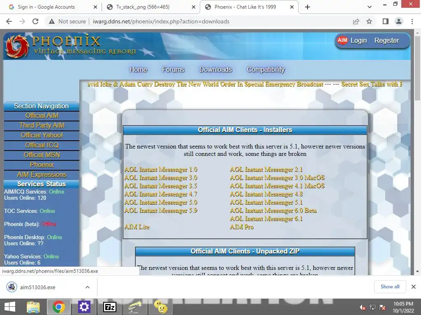This screenshot has height=315, width=421.
Task: Download AOL Instant Messenger 2.1
Action: tap(266, 169)
